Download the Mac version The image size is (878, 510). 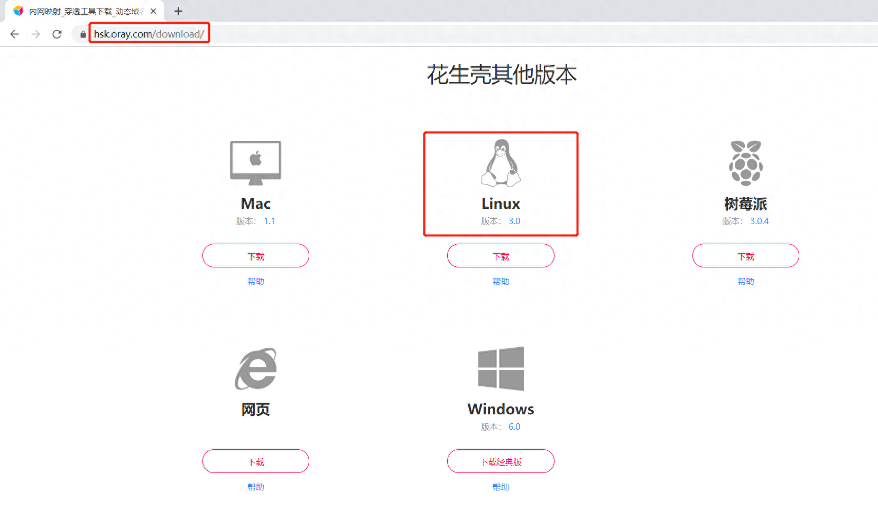pyautogui.click(x=256, y=256)
